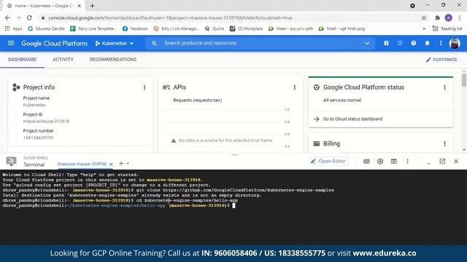Image resolution: width=467 pixels, height=262 pixels.
Task: Open new terminal session dropdown arrow
Action: (128, 163)
